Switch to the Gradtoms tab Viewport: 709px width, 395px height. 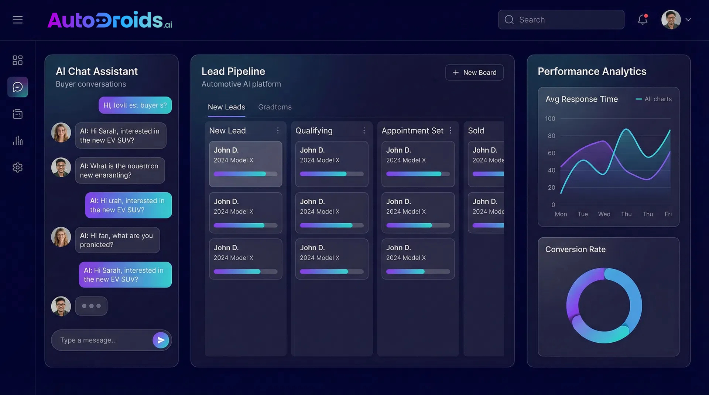[x=275, y=107]
